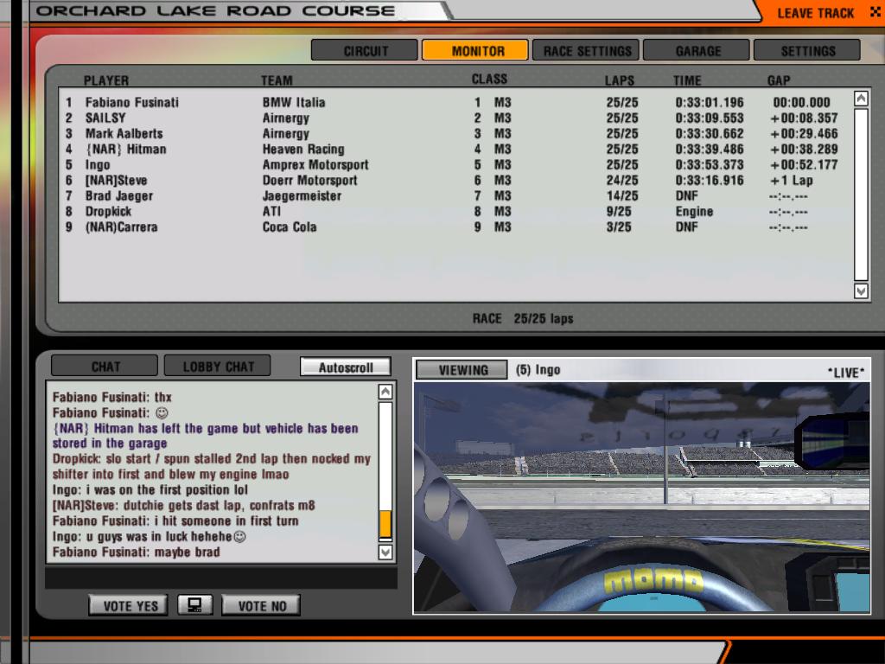Click chat scroll down arrow

[x=385, y=552]
